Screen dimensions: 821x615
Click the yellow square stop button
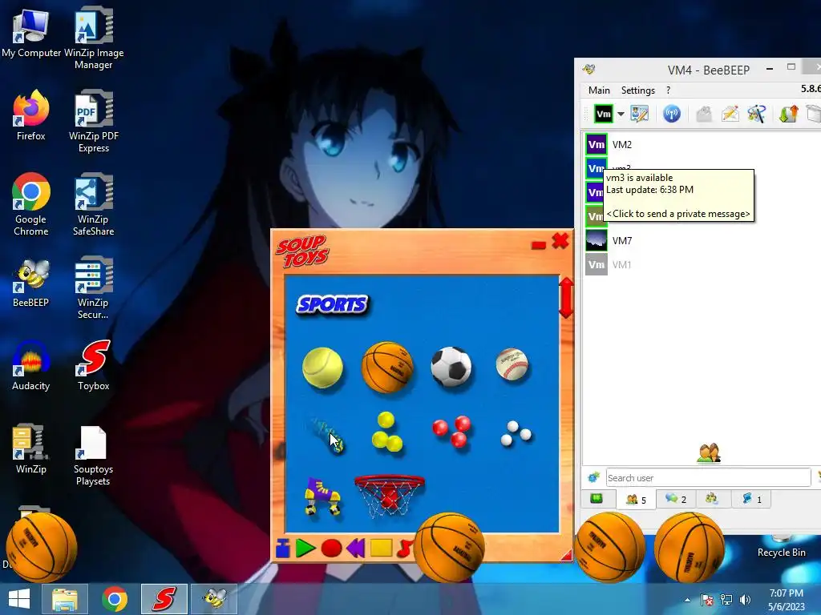tap(381, 548)
